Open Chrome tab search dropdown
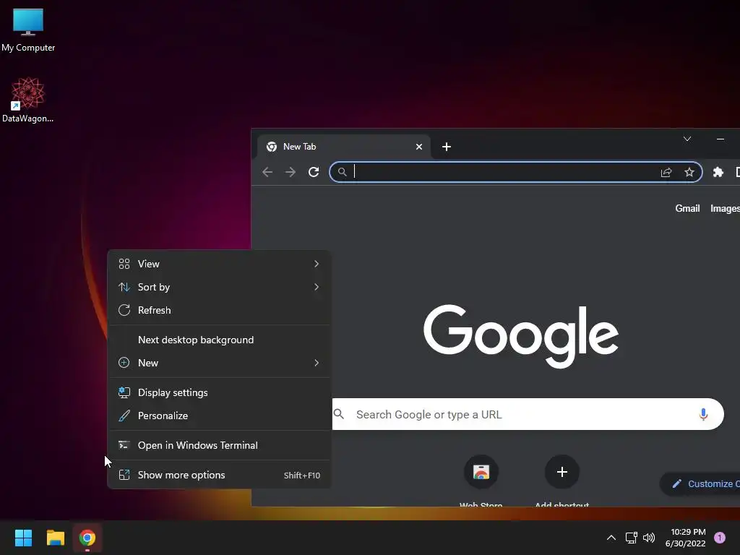This screenshot has height=555, width=740. pyautogui.click(x=687, y=139)
